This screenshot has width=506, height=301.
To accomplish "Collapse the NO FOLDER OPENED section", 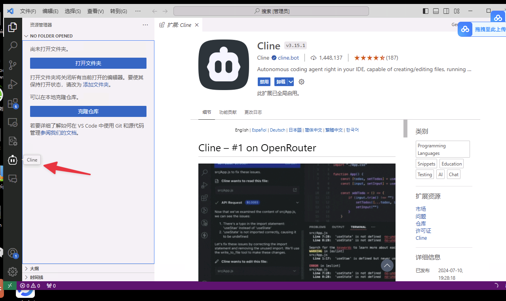I will tap(88, 36).
